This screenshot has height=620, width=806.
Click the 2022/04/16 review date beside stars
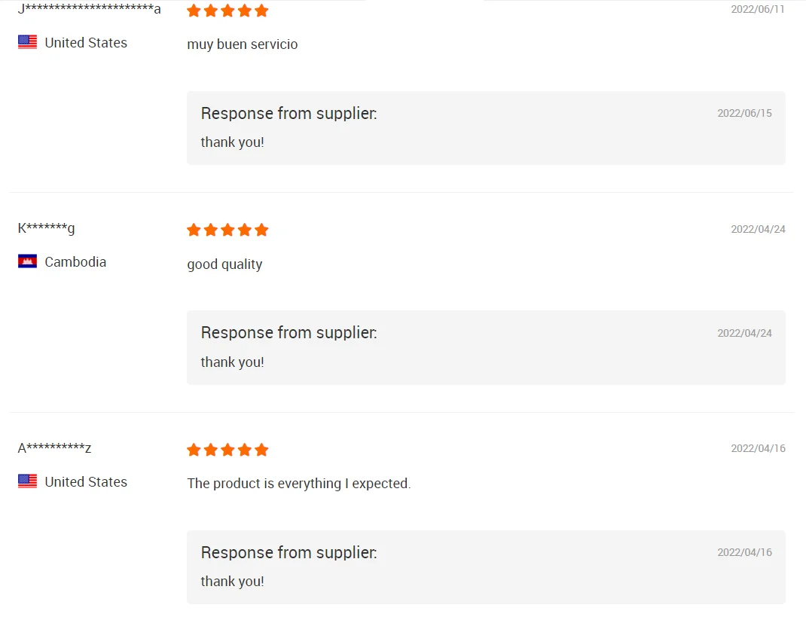758,448
